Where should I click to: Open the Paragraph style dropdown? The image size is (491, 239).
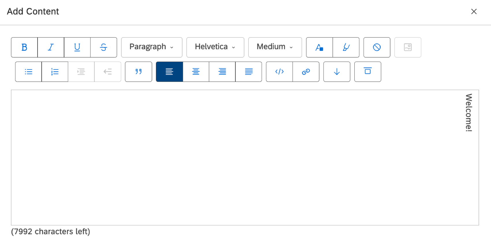point(152,47)
